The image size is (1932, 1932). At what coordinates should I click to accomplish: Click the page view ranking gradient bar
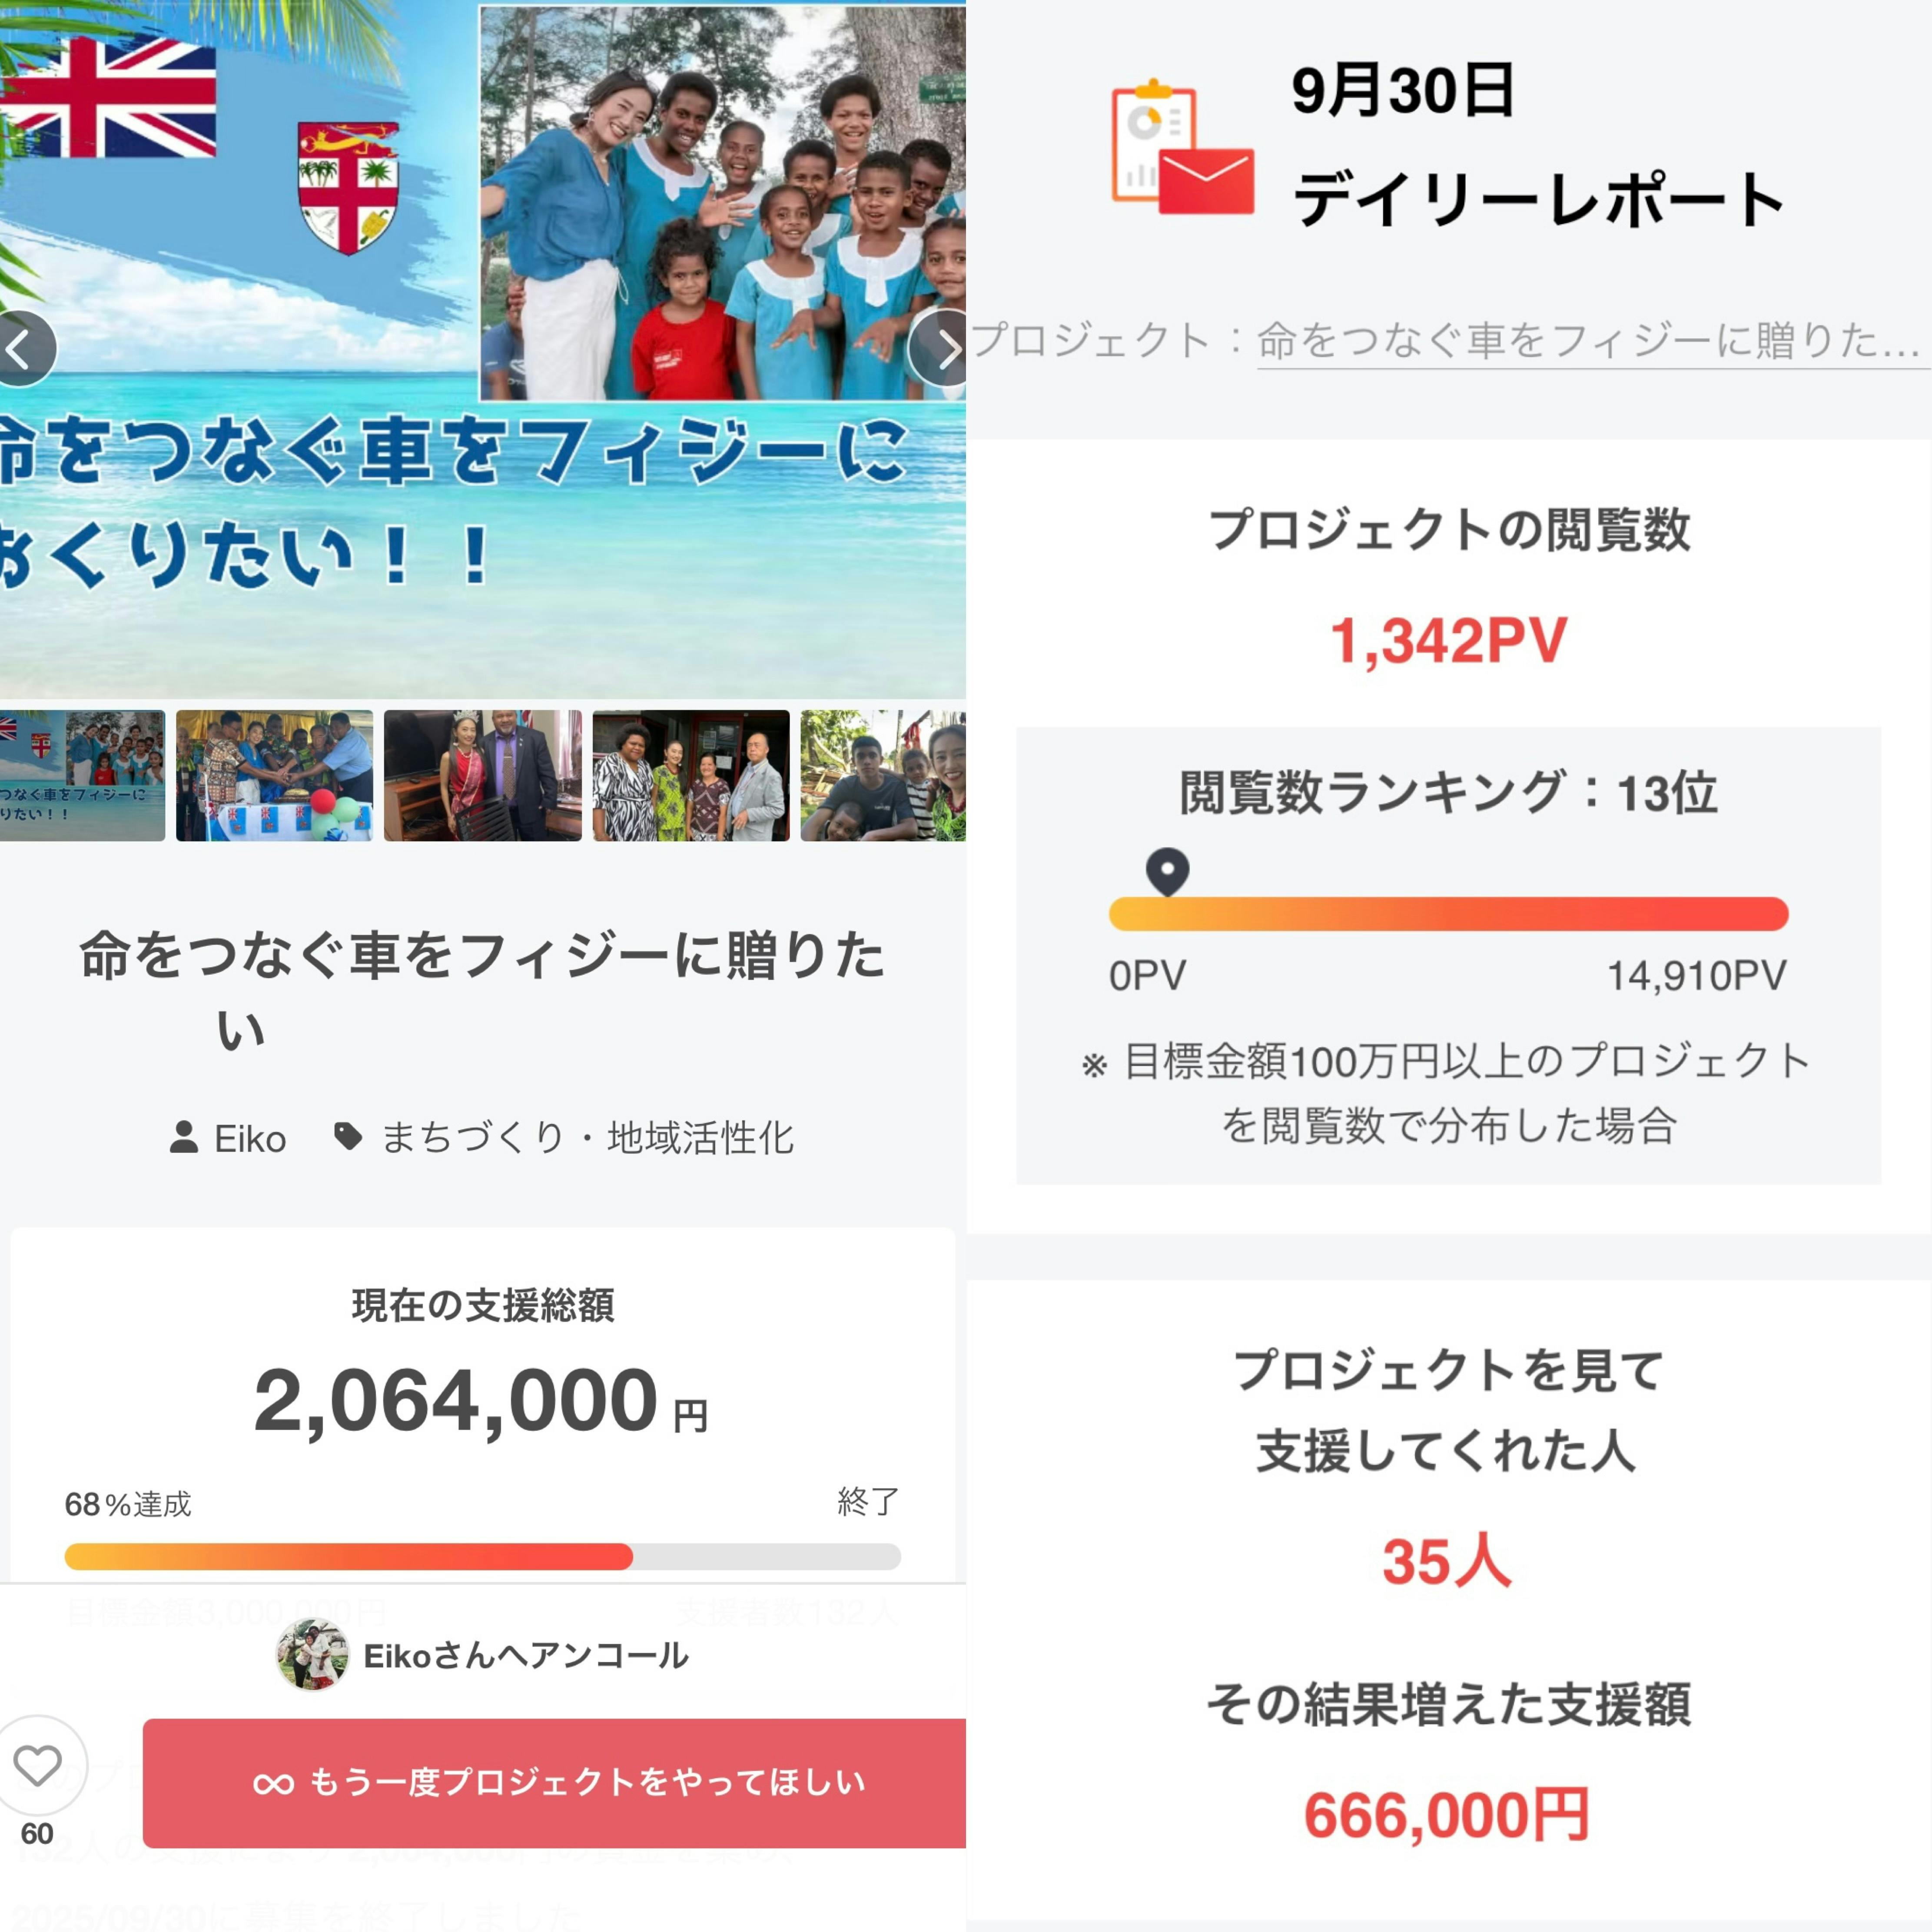pos(1448,914)
